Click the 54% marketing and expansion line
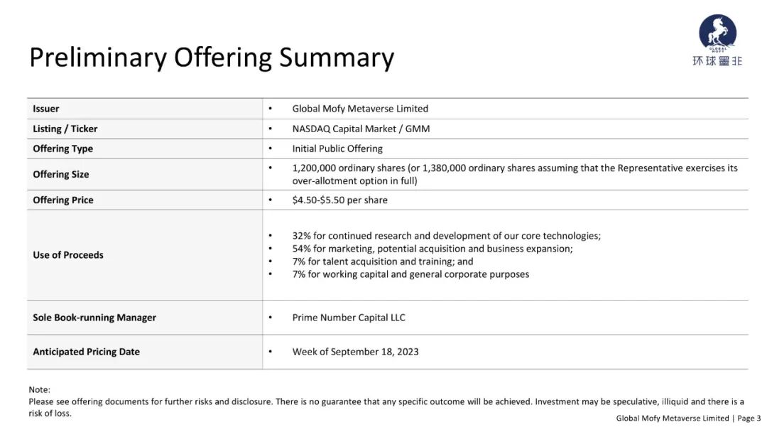This screenshot has width=767, height=432. coord(433,249)
